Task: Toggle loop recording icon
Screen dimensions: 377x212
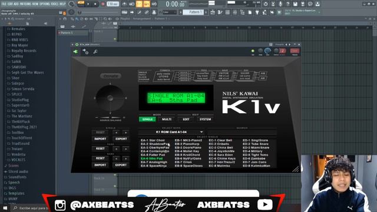Action: pos(154,4)
